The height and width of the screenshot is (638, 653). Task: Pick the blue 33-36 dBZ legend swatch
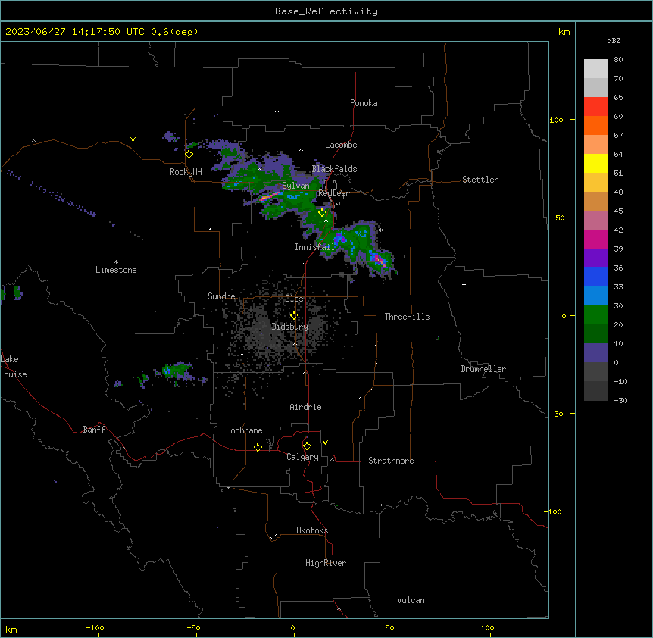tap(595, 277)
